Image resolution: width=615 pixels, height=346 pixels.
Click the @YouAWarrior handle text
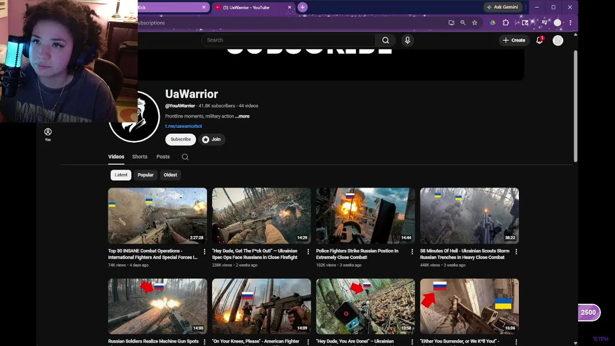180,106
